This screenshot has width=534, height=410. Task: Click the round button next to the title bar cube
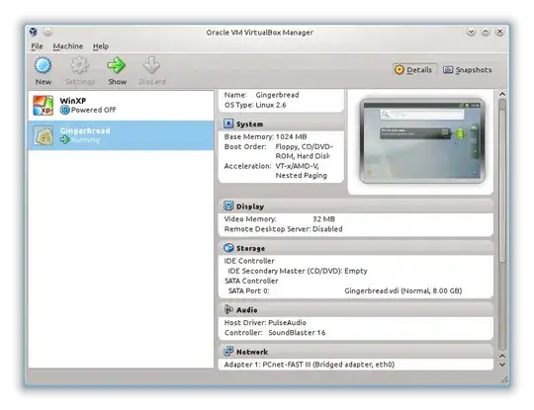tap(47, 32)
